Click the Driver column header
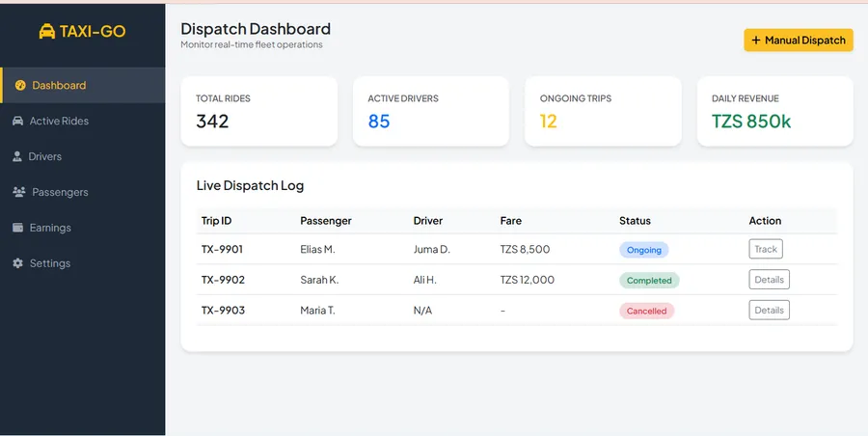868x436 pixels. tap(428, 221)
